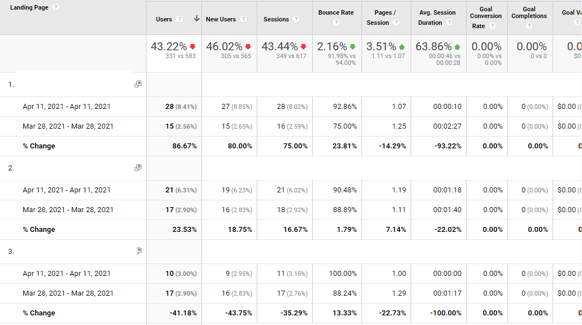The width and height of the screenshot is (582, 325).
Task: Sort by Goal Completions column header
Action: pyautogui.click(x=529, y=12)
